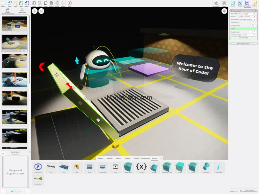Viewport: 259px width, 194px height.
Task: Switch to the Hierarchy tab
Action: tap(22, 11)
